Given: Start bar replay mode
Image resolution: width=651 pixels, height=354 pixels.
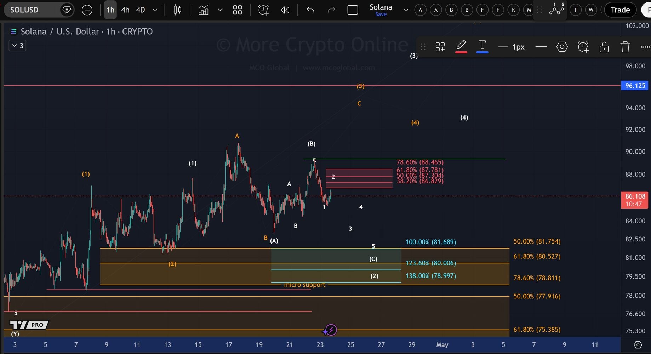Looking at the screenshot, I should point(285,10).
